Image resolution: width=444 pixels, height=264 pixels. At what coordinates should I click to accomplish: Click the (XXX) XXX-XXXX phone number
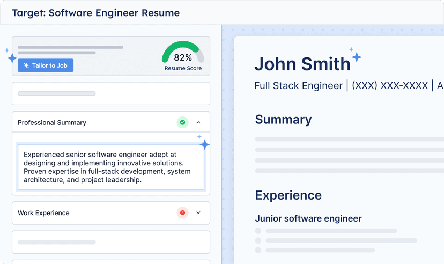[390, 85]
